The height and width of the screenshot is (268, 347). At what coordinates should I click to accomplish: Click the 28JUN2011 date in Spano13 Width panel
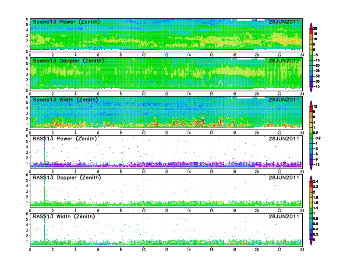pos(284,100)
